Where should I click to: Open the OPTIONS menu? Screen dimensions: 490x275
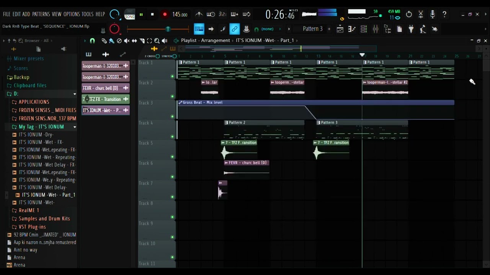point(72,14)
